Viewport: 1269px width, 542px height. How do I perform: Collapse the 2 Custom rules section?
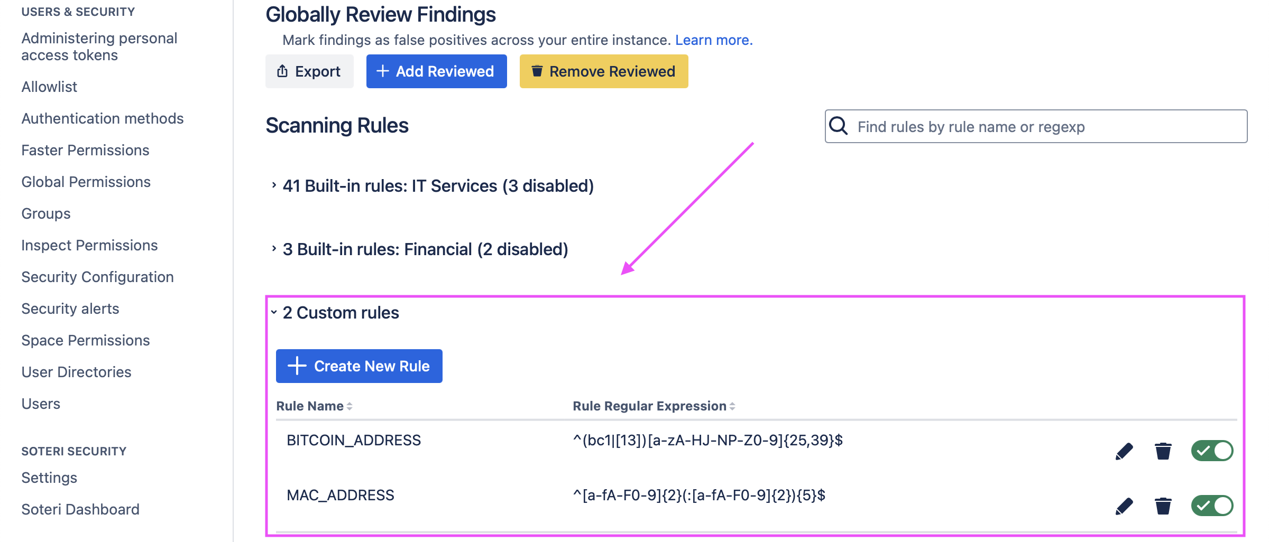(x=274, y=312)
